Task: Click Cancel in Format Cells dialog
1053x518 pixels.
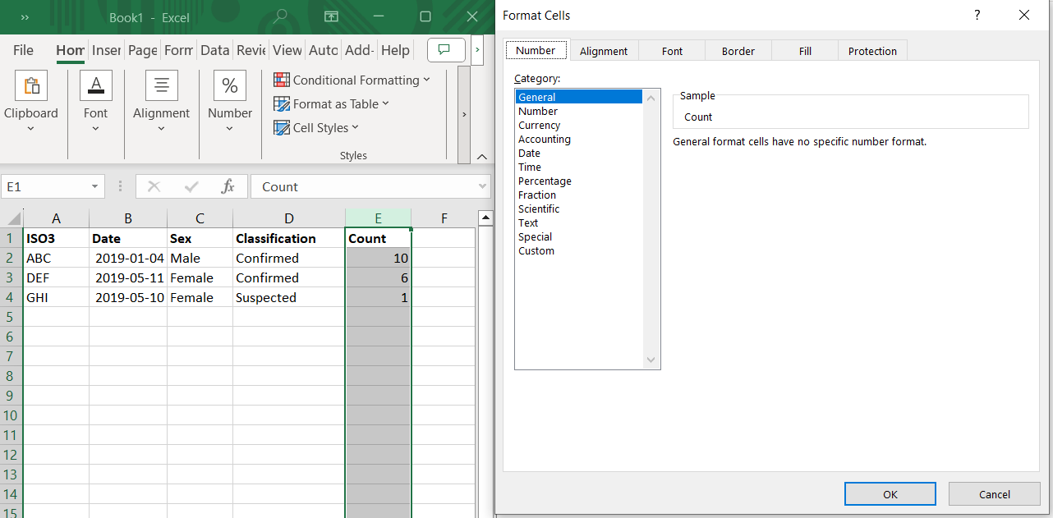Action: tap(994, 493)
